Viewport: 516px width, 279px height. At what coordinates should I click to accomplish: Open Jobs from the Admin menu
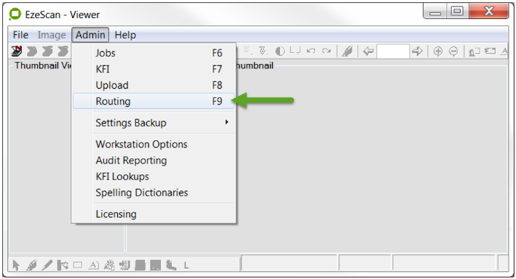tap(154, 53)
